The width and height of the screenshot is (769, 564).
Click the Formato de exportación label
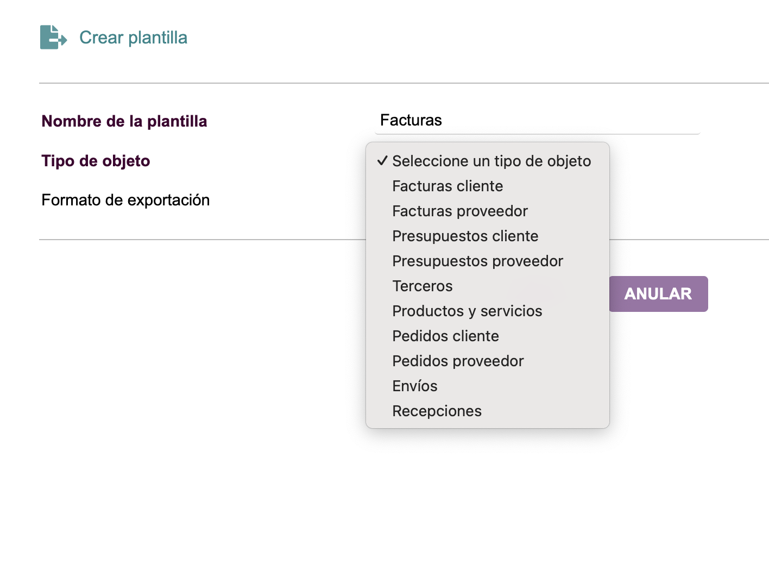(125, 200)
